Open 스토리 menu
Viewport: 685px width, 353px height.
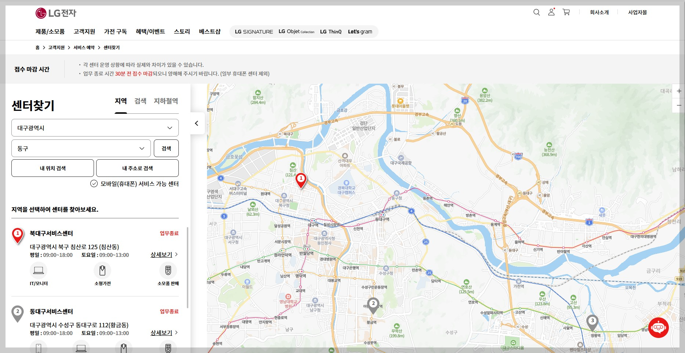[x=182, y=32]
